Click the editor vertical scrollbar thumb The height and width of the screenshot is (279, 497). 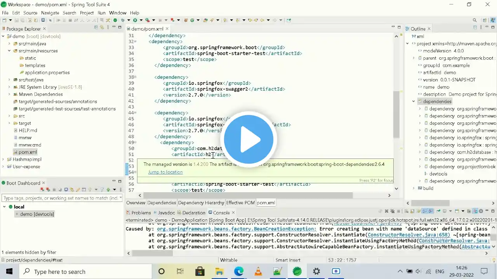point(396,114)
